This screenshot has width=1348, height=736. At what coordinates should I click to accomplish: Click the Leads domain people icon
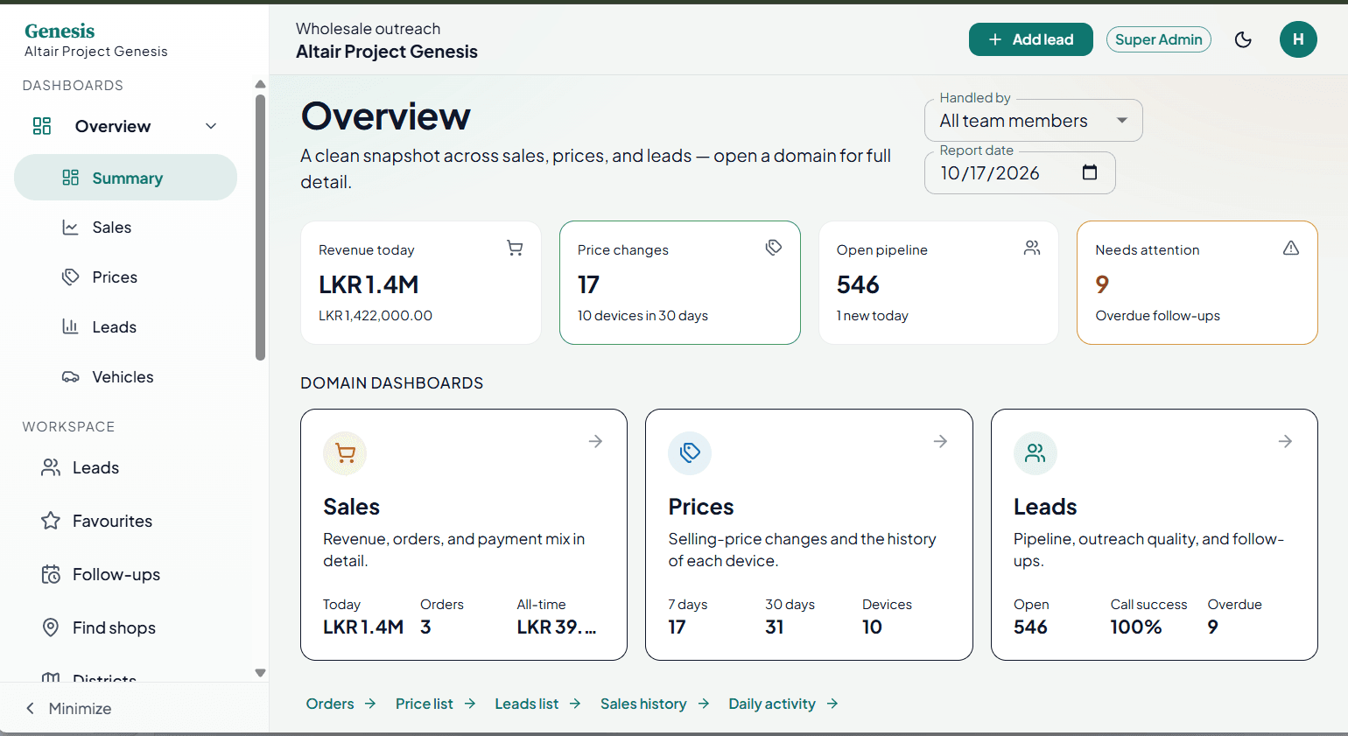pyautogui.click(x=1036, y=453)
